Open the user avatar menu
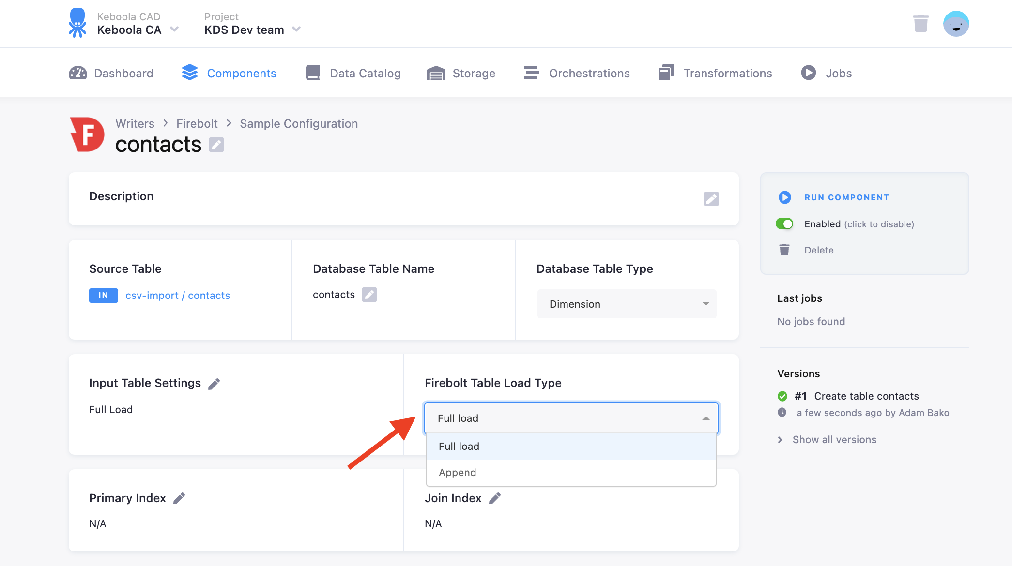Viewport: 1012px width, 566px height. [956, 24]
